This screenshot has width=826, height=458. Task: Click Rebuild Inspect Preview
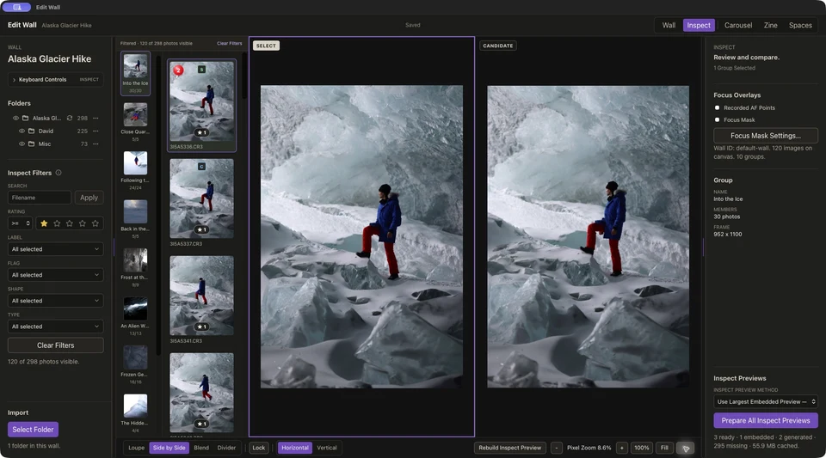point(509,448)
